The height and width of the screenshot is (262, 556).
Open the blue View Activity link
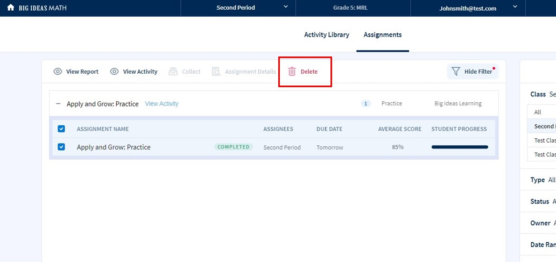(x=161, y=104)
